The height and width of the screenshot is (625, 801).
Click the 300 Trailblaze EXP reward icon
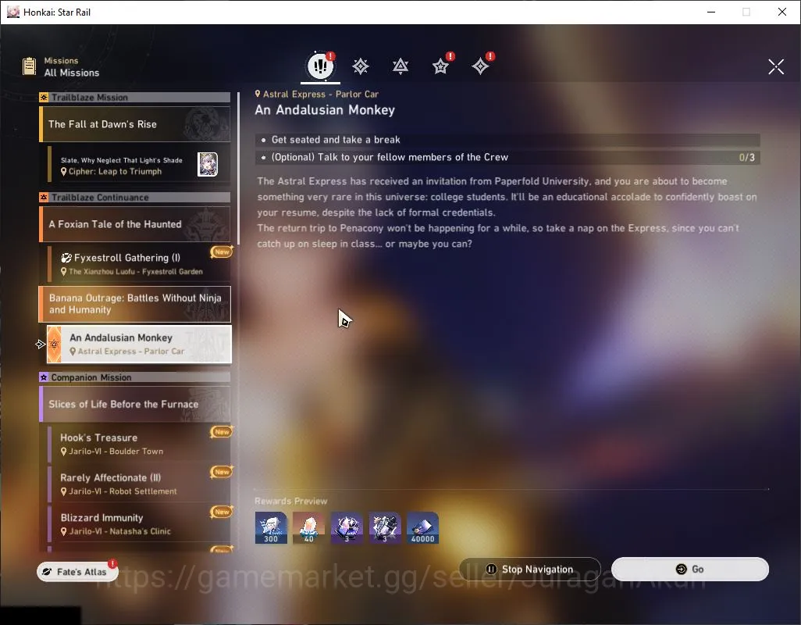[271, 527]
